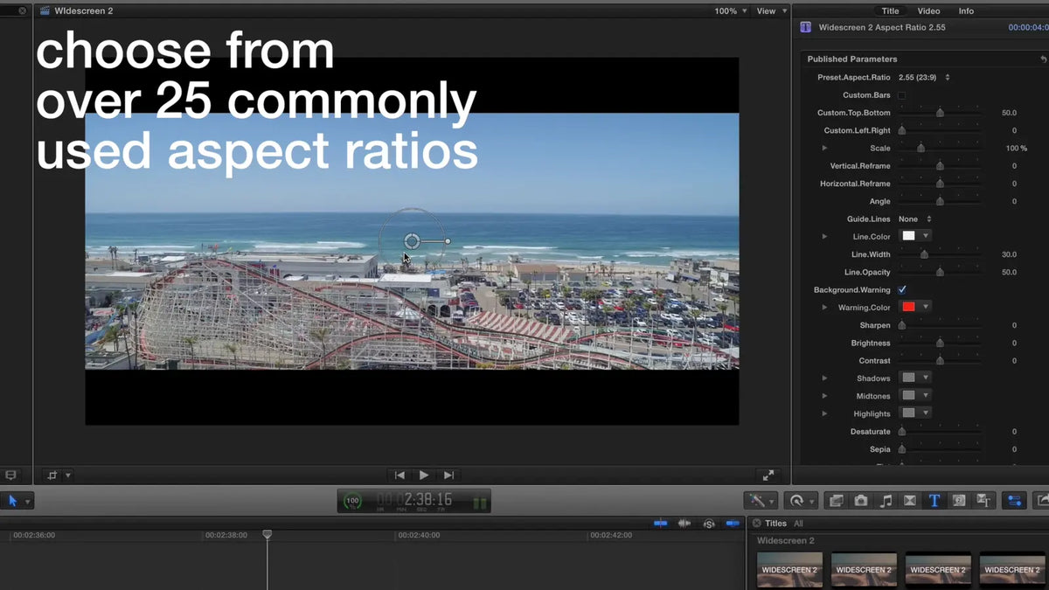Click the background tasks 100% indicator
The width and height of the screenshot is (1049, 590).
pyautogui.click(x=352, y=501)
